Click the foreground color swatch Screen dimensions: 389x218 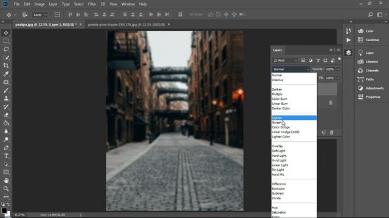pyautogui.click(x=4, y=211)
